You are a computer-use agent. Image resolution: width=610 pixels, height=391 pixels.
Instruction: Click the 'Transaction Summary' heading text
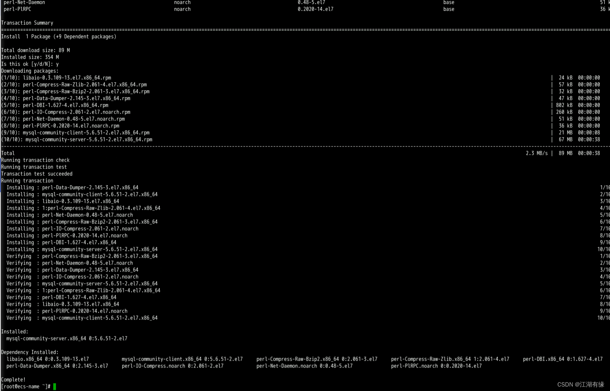(27, 23)
